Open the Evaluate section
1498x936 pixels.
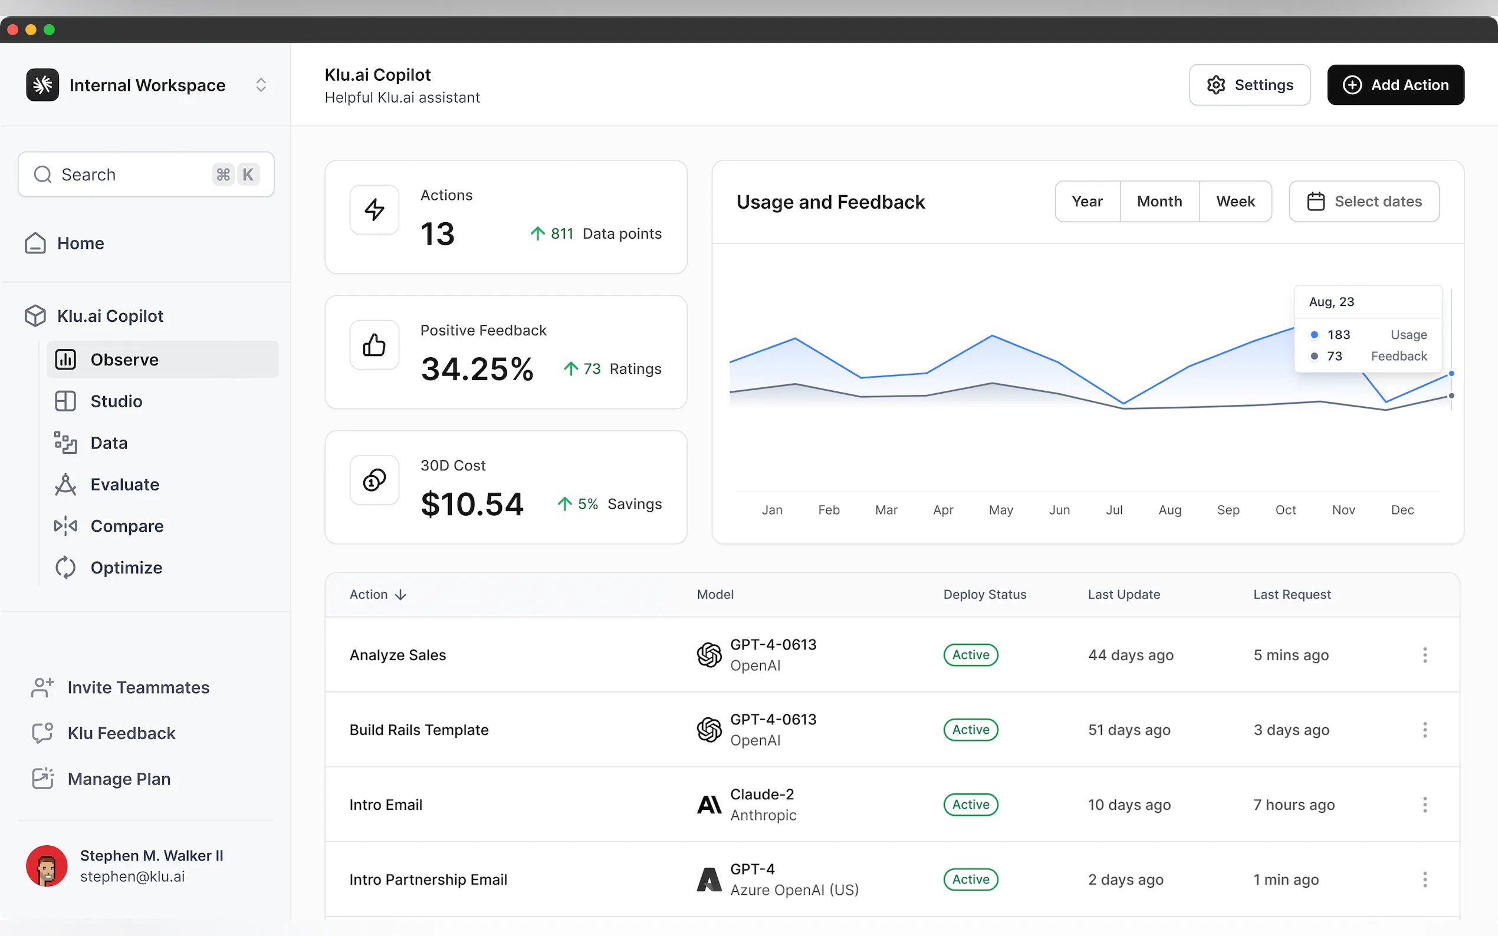[124, 484]
